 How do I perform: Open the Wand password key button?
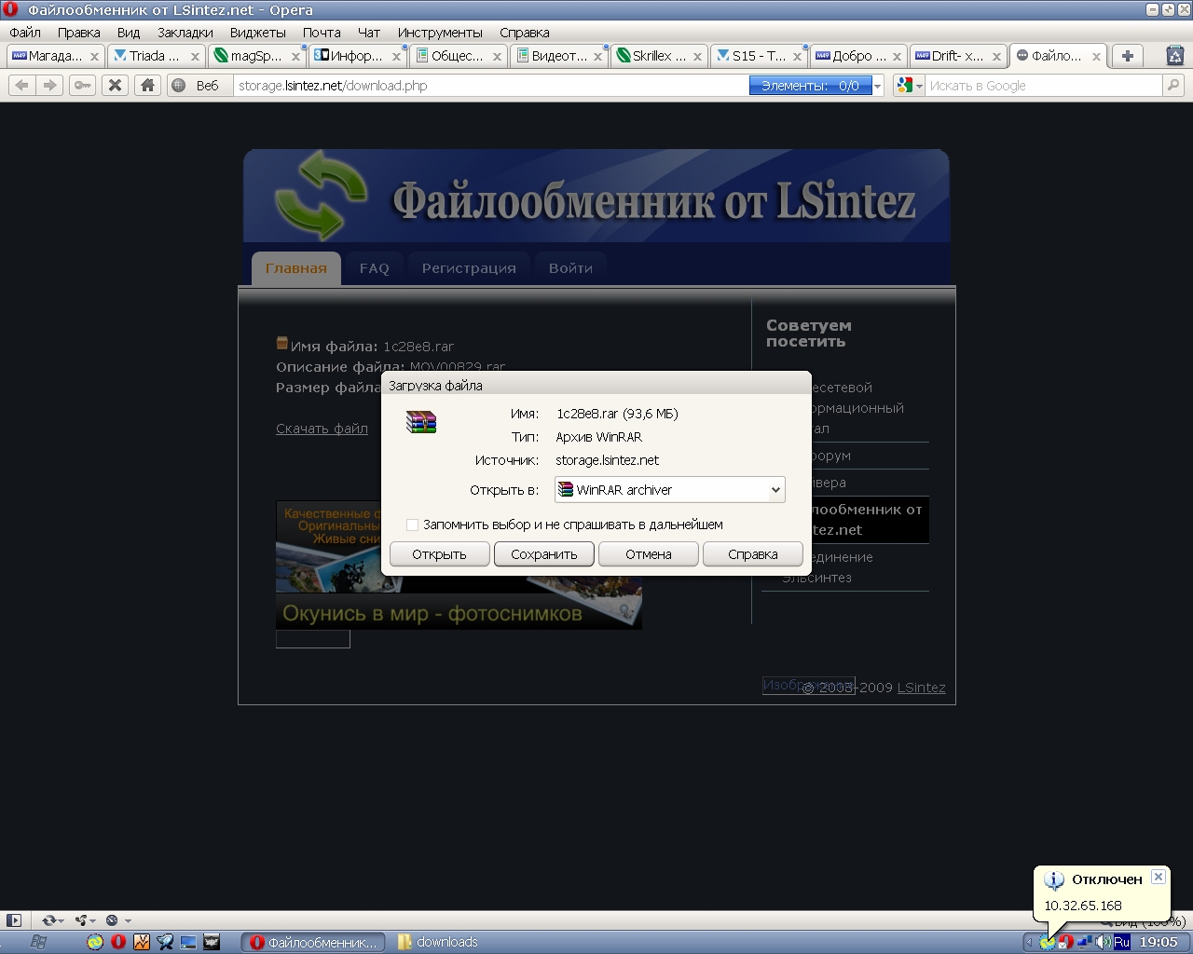click(83, 85)
